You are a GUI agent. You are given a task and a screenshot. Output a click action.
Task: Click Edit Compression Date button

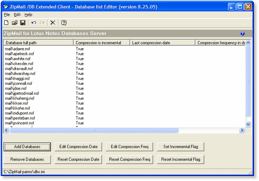click(78, 147)
